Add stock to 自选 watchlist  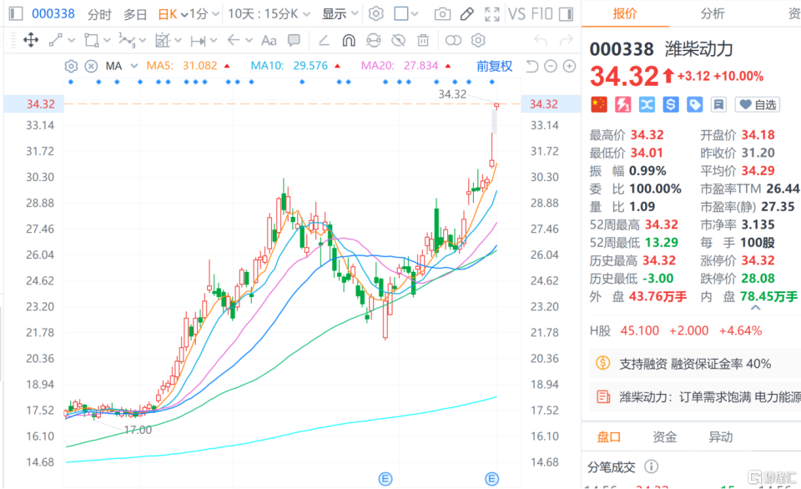pos(758,105)
